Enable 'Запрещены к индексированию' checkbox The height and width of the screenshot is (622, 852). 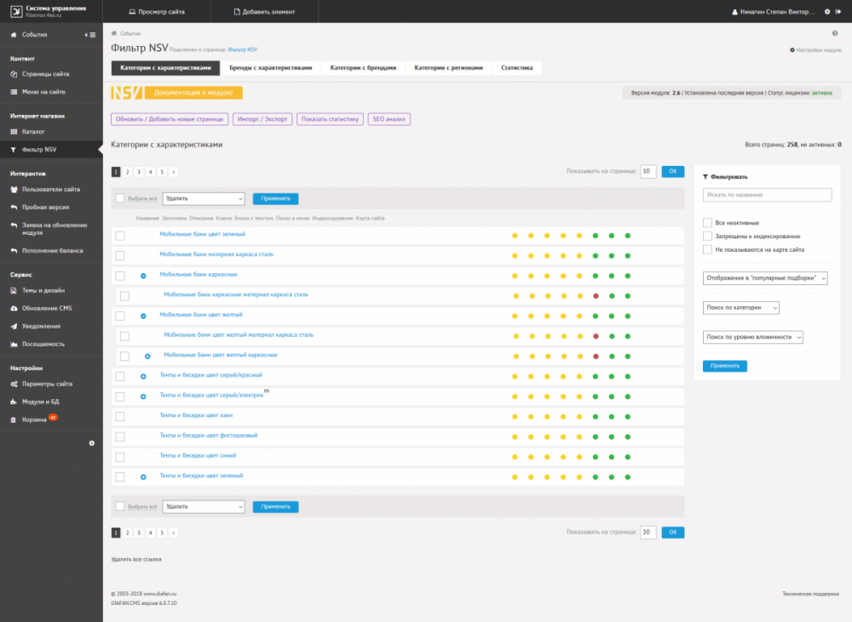click(x=707, y=237)
